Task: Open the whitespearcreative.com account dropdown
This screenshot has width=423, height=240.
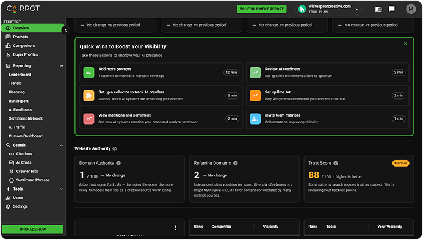Action: (328, 9)
